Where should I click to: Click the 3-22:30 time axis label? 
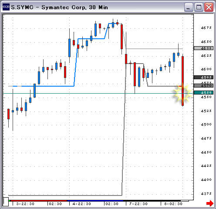[x=25, y=204]
